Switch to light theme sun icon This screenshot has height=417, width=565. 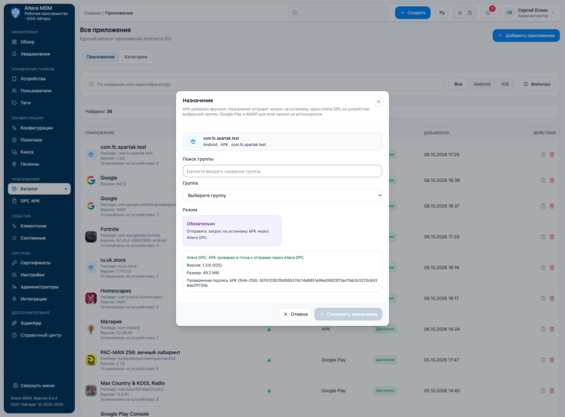[460, 13]
